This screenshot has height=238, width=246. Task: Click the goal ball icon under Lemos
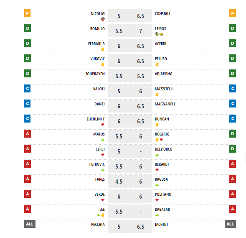(157, 34)
